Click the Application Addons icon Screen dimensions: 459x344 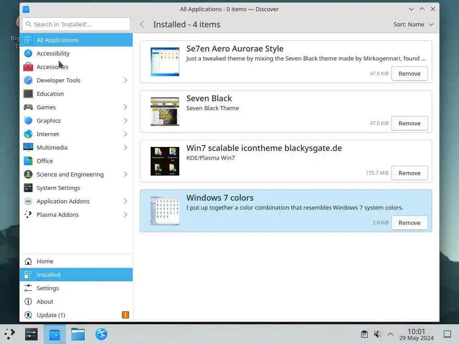(x=28, y=201)
